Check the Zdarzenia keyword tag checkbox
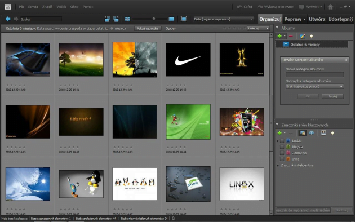 [282, 153]
